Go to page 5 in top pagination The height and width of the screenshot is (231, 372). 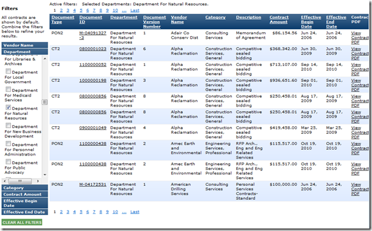[81, 10]
